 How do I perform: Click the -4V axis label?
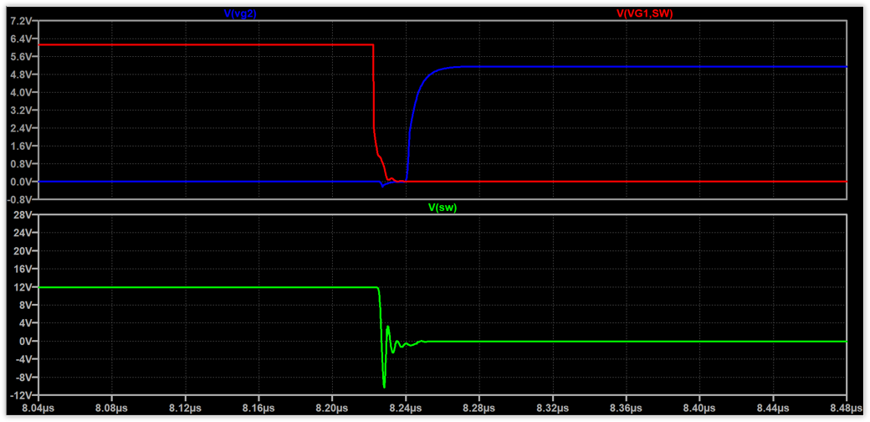click(x=24, y=359)
